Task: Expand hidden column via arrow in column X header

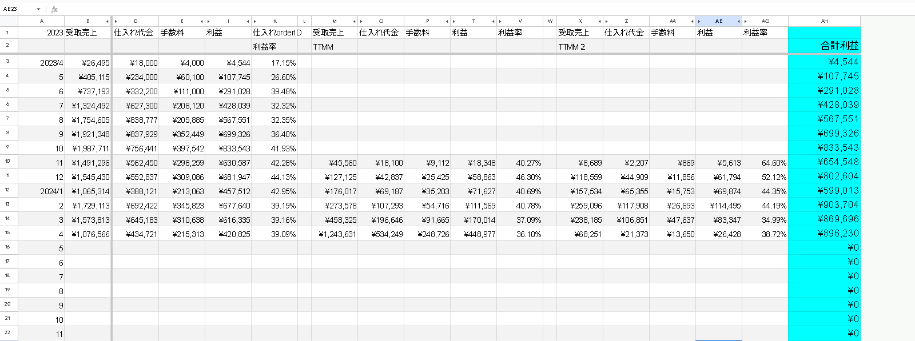Action: coord(599,21)
